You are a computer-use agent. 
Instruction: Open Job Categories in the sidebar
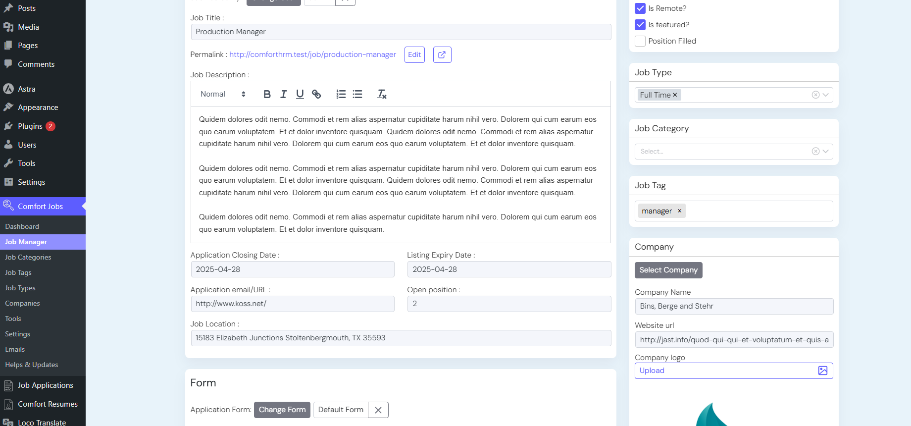pyautogui.click(x=28, y=257)
